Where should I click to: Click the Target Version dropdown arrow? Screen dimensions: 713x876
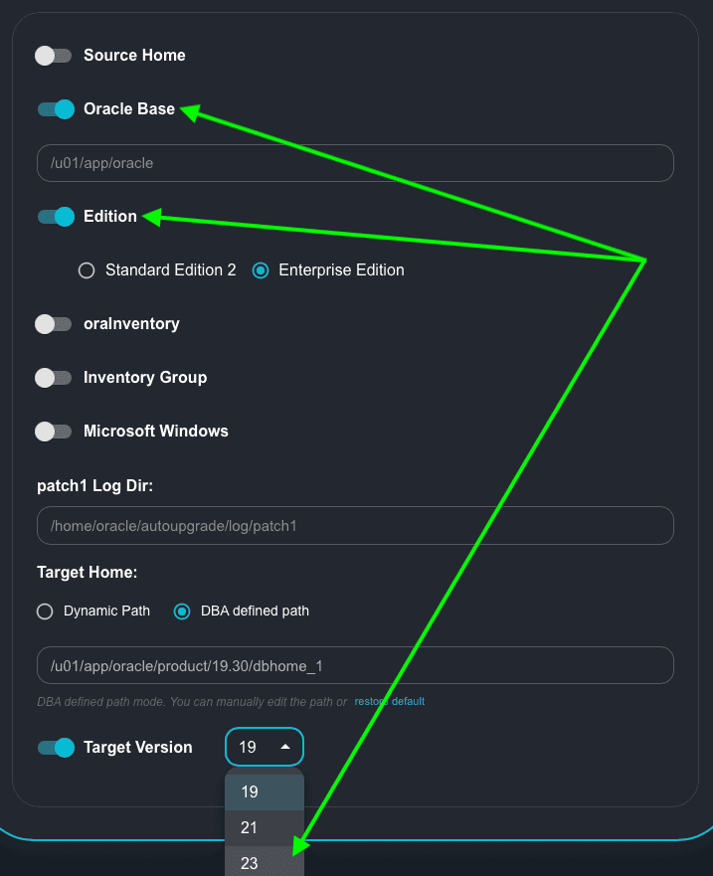click(x=286, y=747)
